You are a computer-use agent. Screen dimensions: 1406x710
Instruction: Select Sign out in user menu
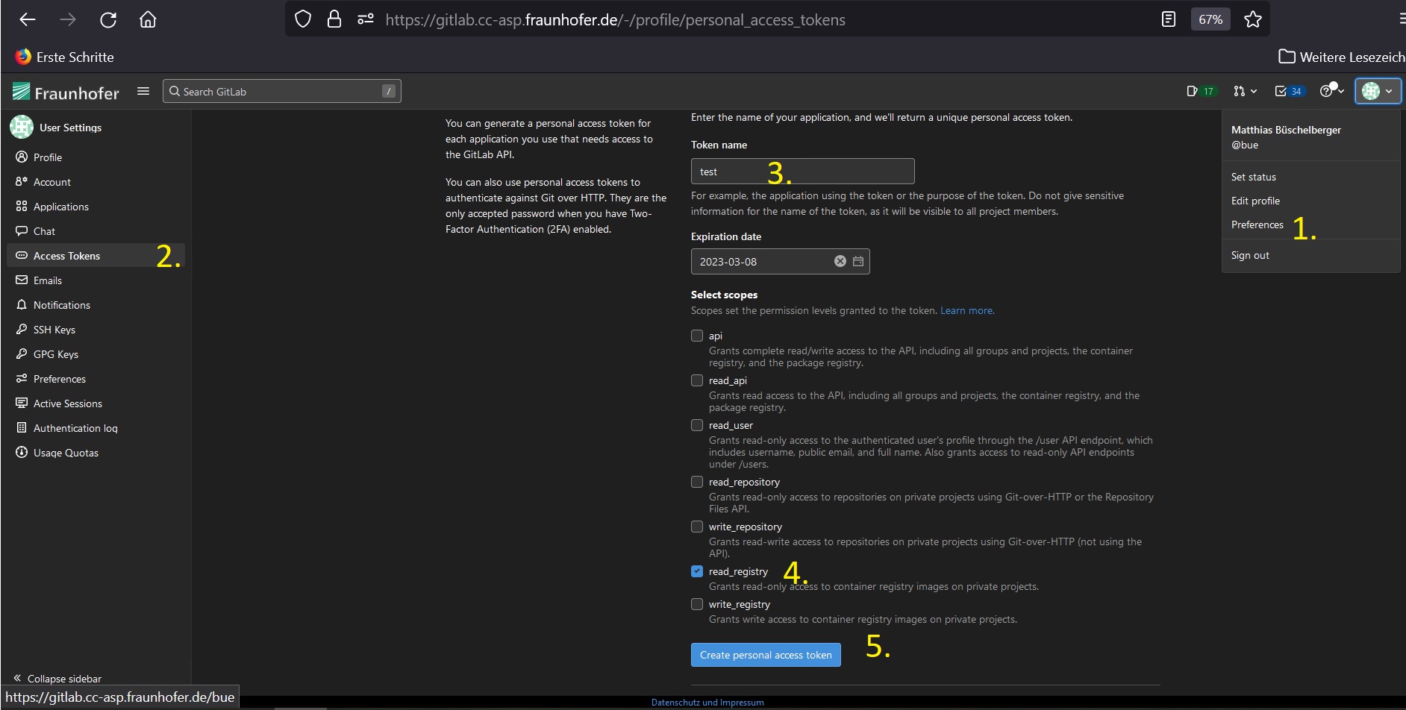coord(1250,255)
